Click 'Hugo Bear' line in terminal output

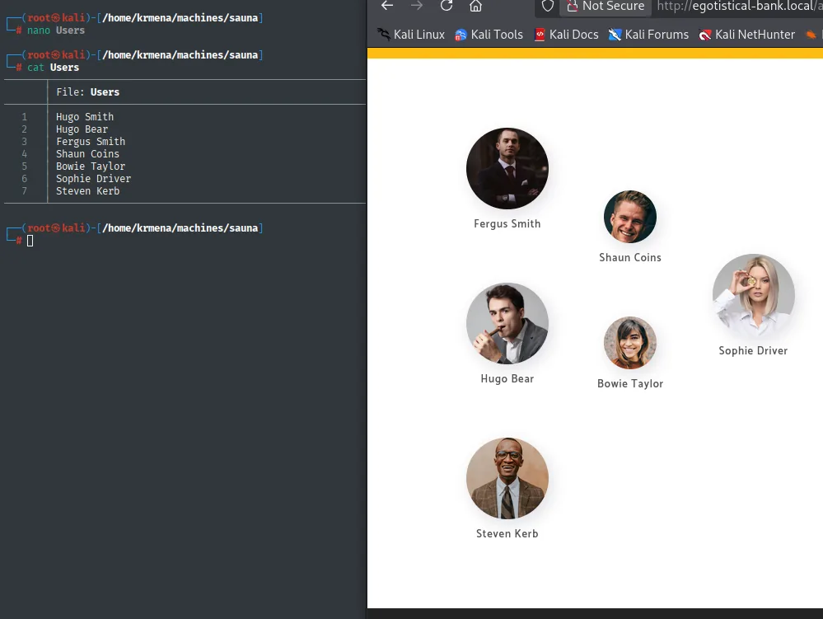pos(82,129)
